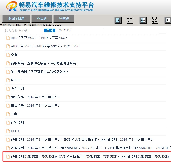Open ABS（不带 VSC），EBD（不带 VSC）entry
Viewport: 171px width, 163px height.
[39, 38]
